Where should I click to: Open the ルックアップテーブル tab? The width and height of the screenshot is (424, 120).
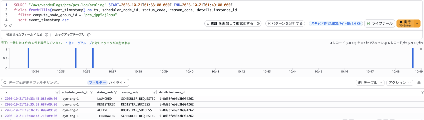(70, 35)
